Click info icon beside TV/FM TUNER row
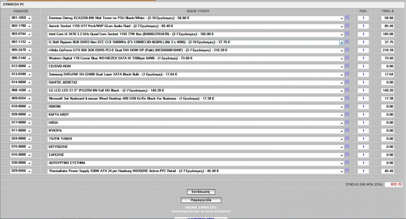The width and height of the screenshot is (406, 219). (347, 138)
